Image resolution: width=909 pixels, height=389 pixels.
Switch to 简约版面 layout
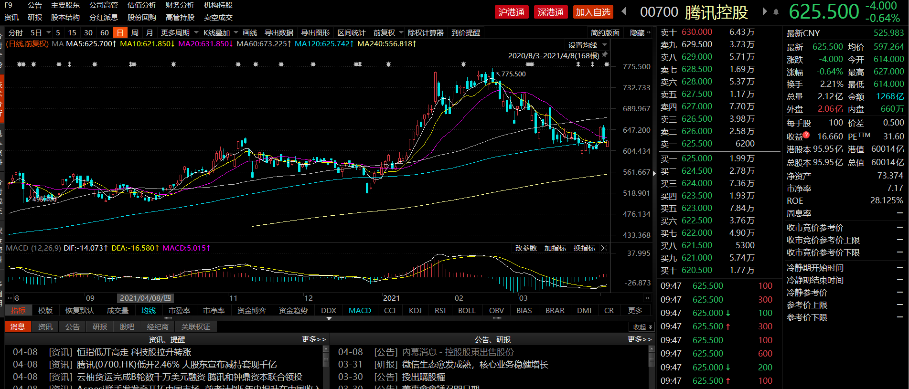[x=605, y=32]
